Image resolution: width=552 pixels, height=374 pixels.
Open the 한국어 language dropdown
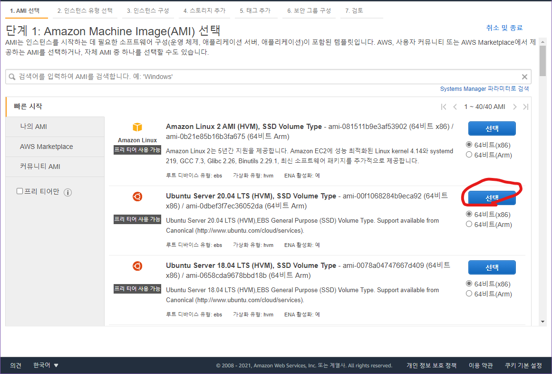pyautogui.click(x=46, y=365)
